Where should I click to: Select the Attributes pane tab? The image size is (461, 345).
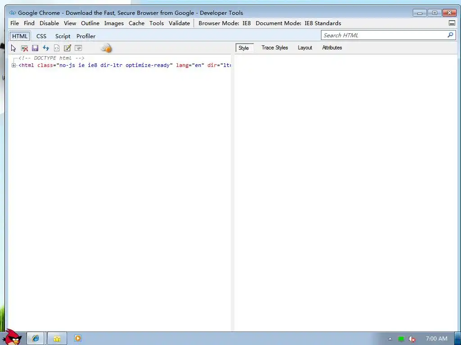pyautogui.click(x=332, y=48)
